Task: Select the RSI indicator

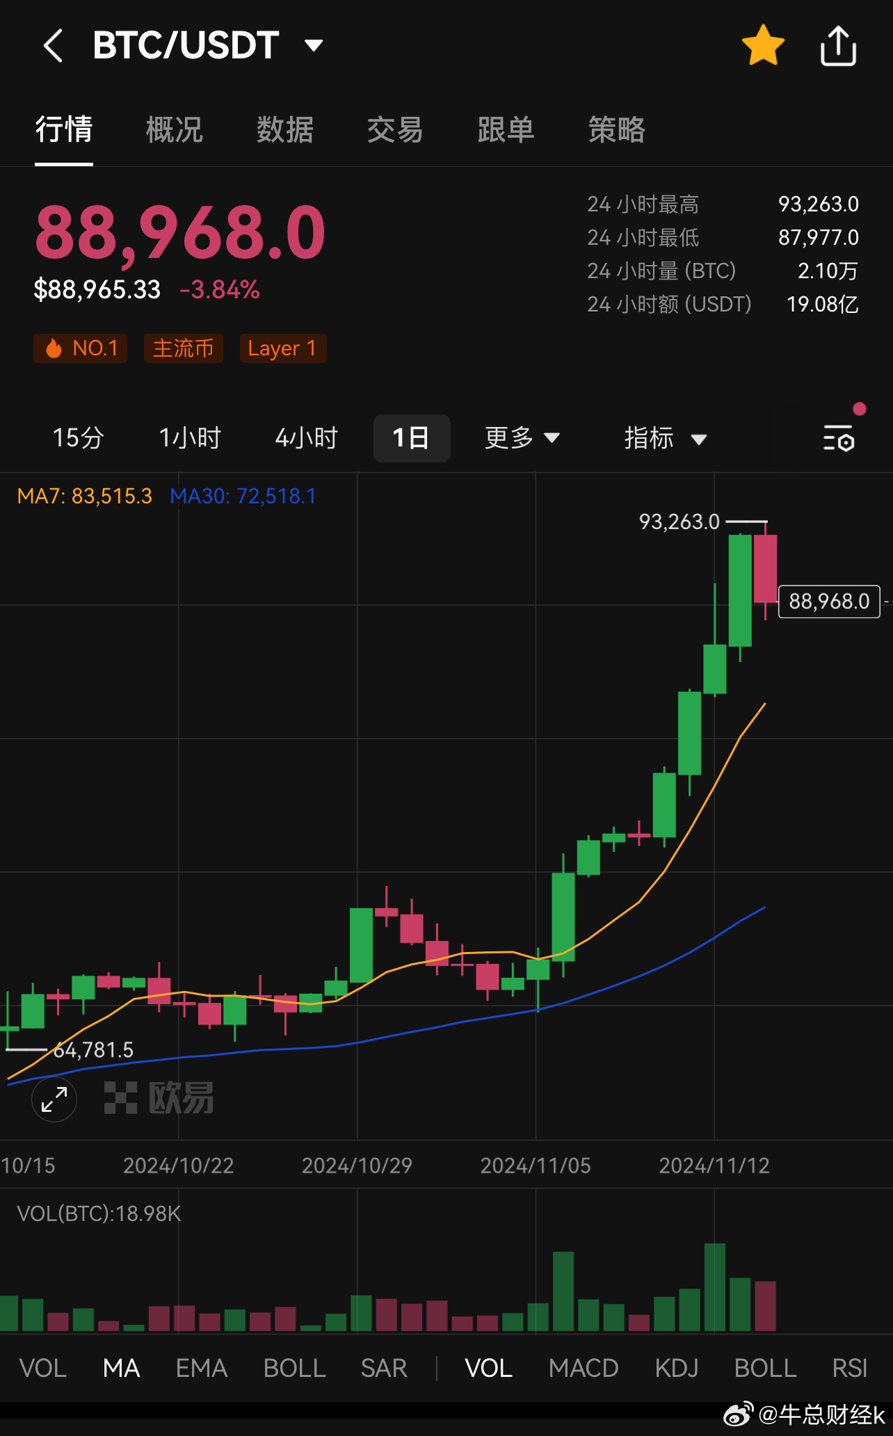Action: 850,1368
